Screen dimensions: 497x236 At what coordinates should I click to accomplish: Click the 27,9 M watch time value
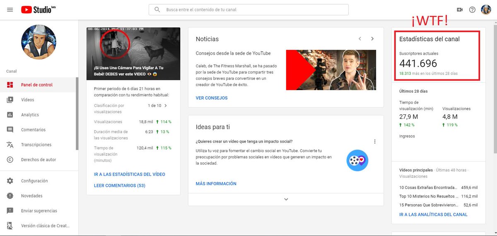(x=408, y=117)
